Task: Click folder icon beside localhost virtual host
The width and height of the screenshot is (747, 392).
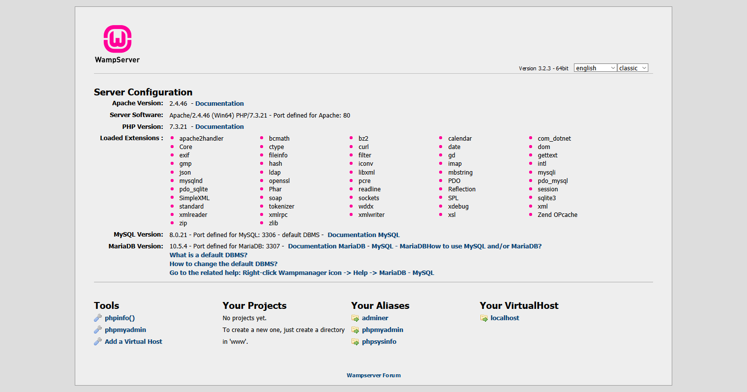Action: tap(484, 318)
